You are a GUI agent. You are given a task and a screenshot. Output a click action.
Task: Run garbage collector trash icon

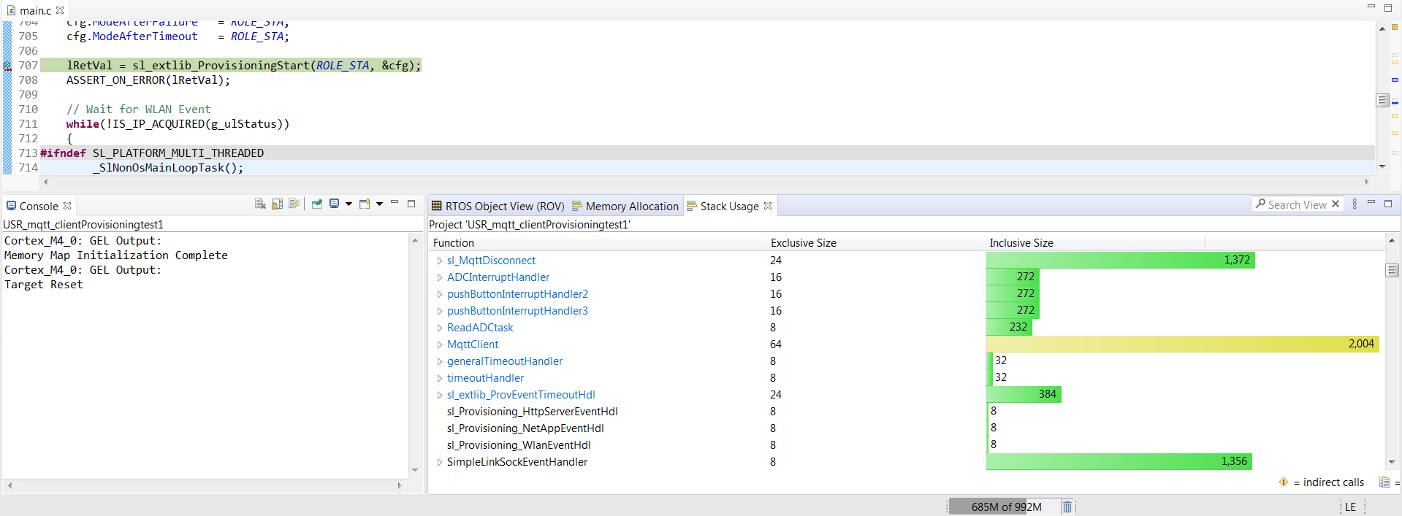coord(1067,507)
